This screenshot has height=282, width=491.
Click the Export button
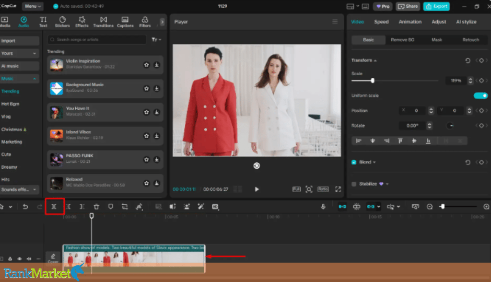[x=437, y=6]
